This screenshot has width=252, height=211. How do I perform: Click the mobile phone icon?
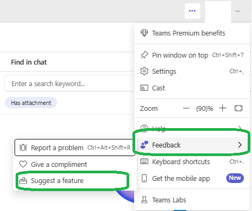coord(144,178)
